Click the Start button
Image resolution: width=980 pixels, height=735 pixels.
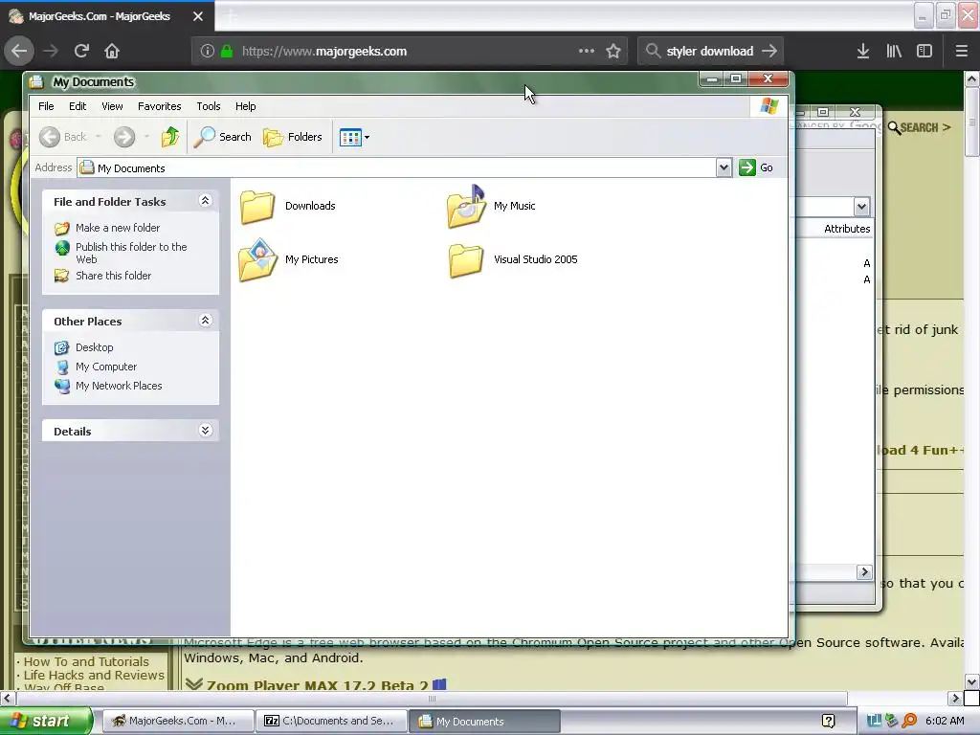[45, 721]
